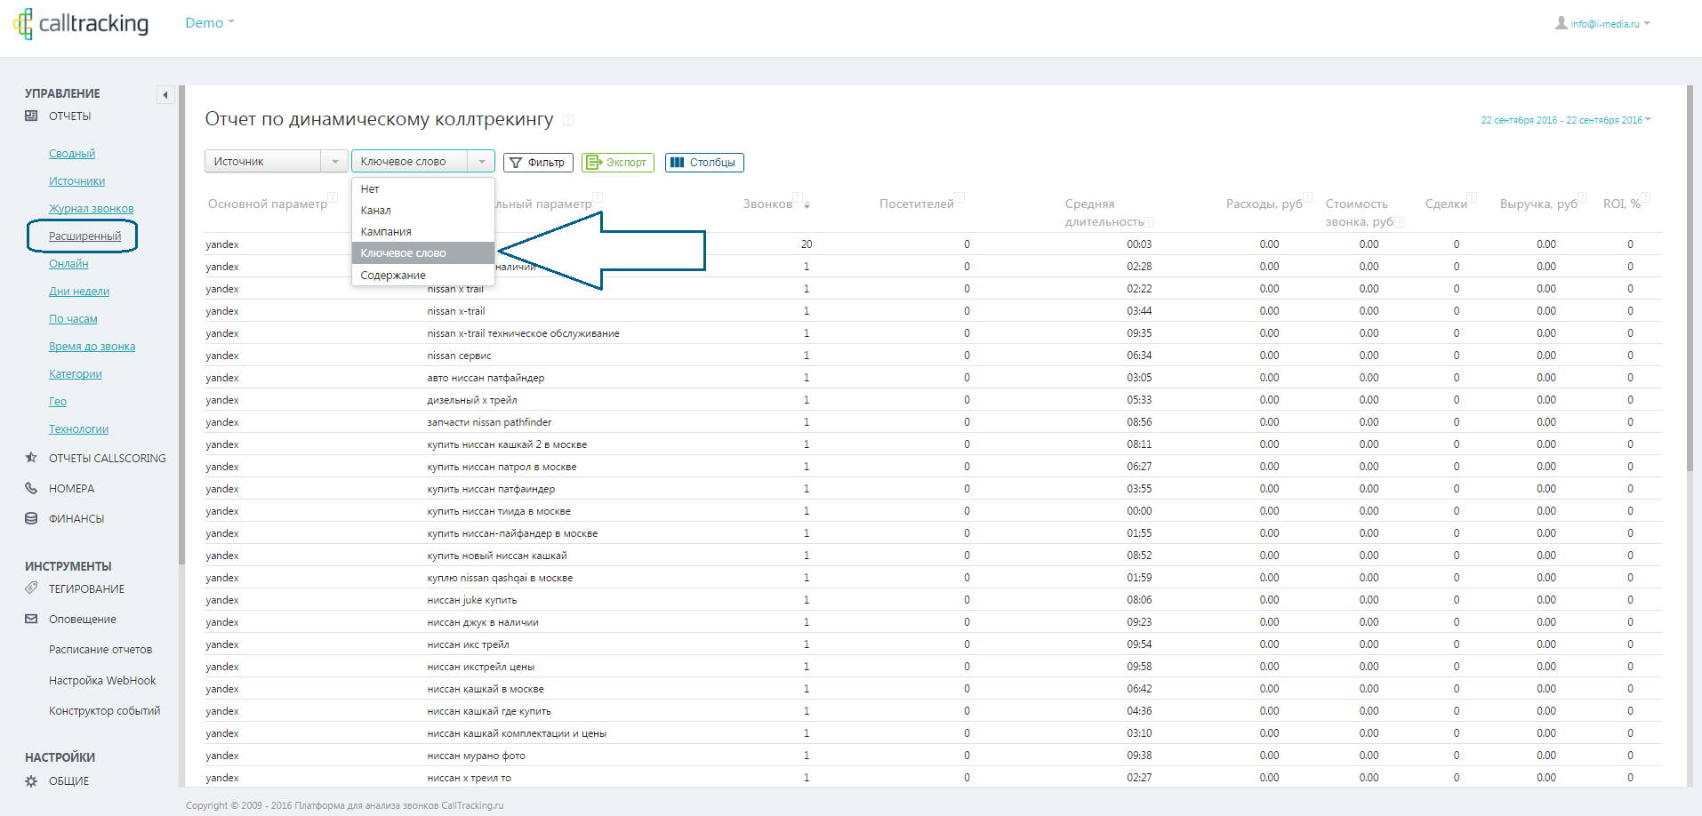Select Содержание in the dropdown list
The image size is (1702, 816).
[423, 276]
